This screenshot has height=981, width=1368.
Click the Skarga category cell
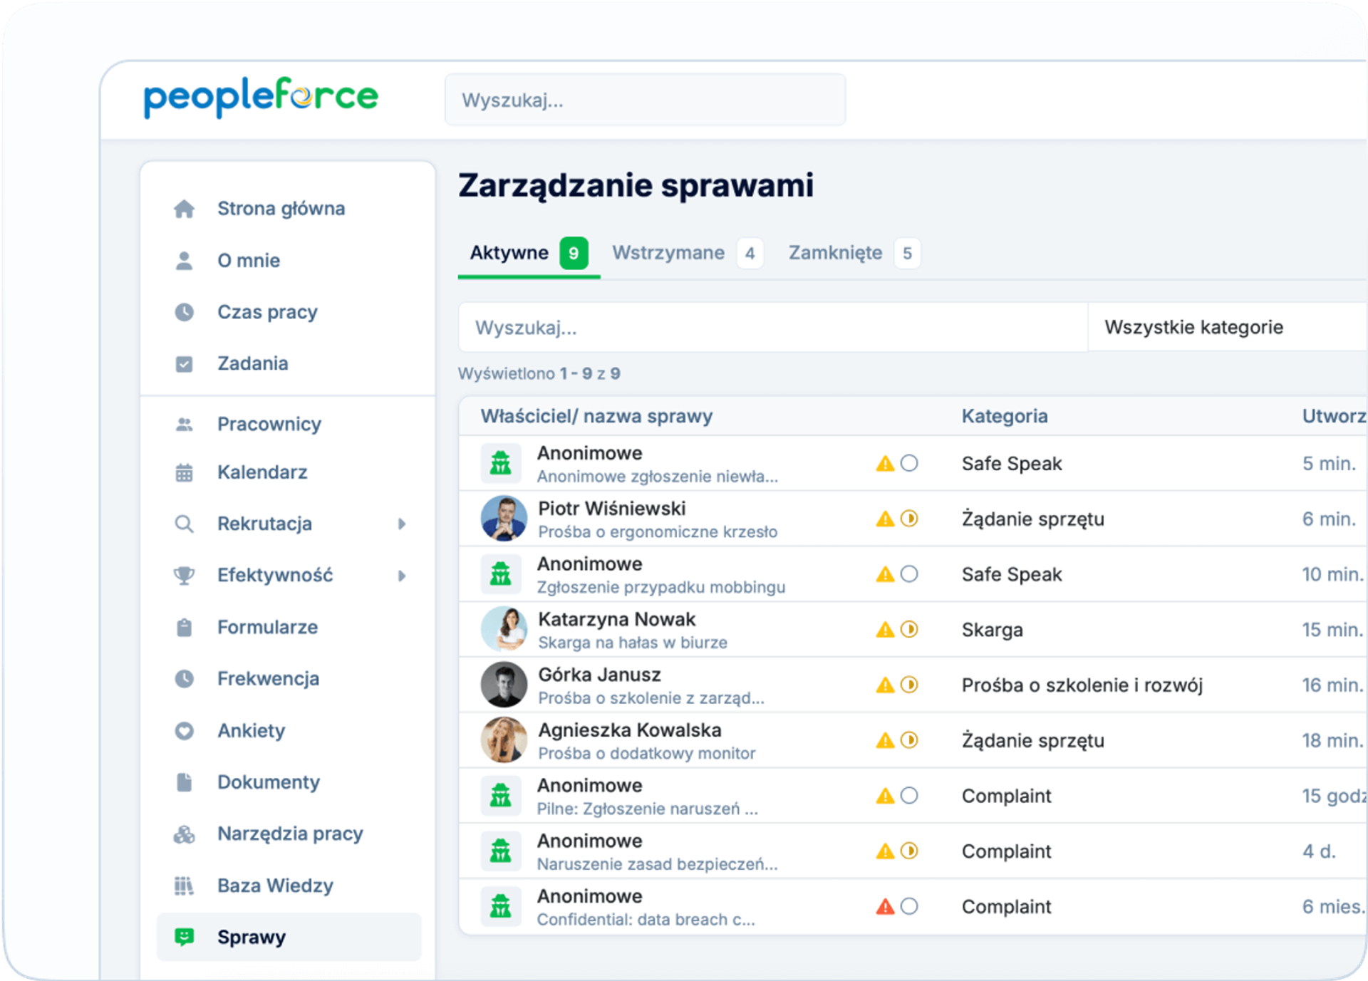tap(992, 630)
